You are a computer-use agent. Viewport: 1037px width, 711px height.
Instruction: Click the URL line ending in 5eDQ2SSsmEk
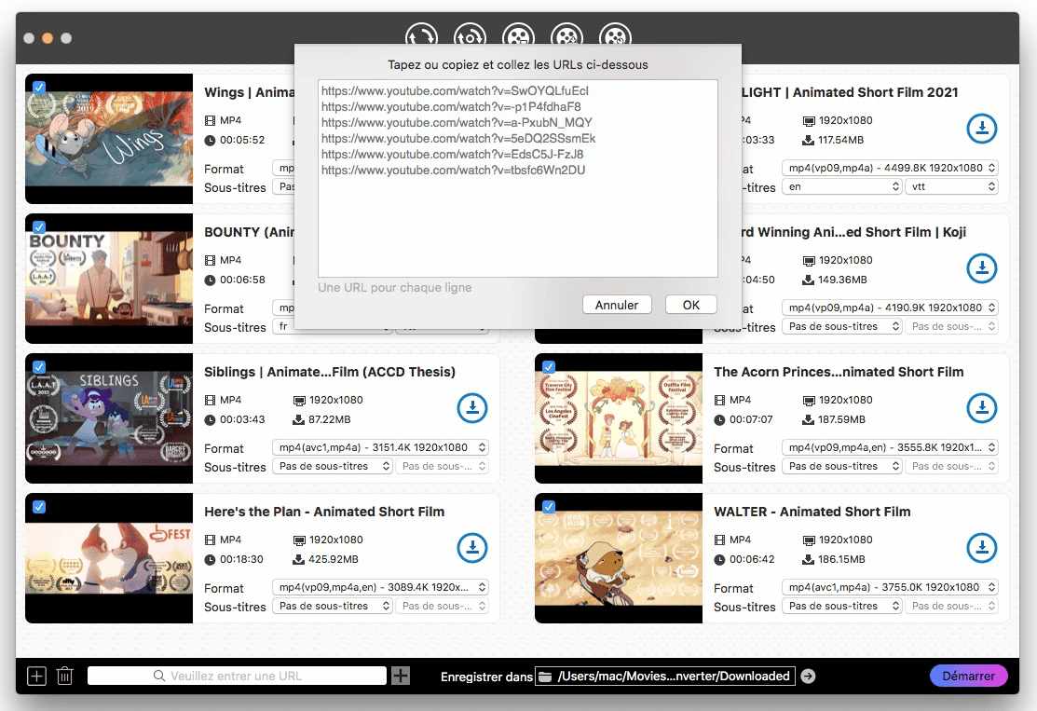(x=458, y=138)
